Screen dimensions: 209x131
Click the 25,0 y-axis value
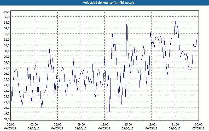(x=7, y=79)
